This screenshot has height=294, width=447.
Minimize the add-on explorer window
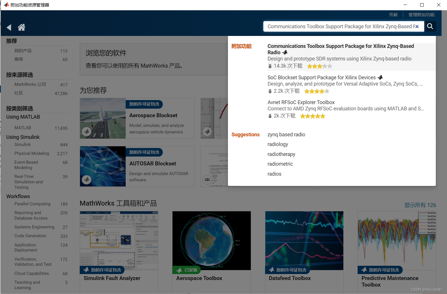click(405, 5)
